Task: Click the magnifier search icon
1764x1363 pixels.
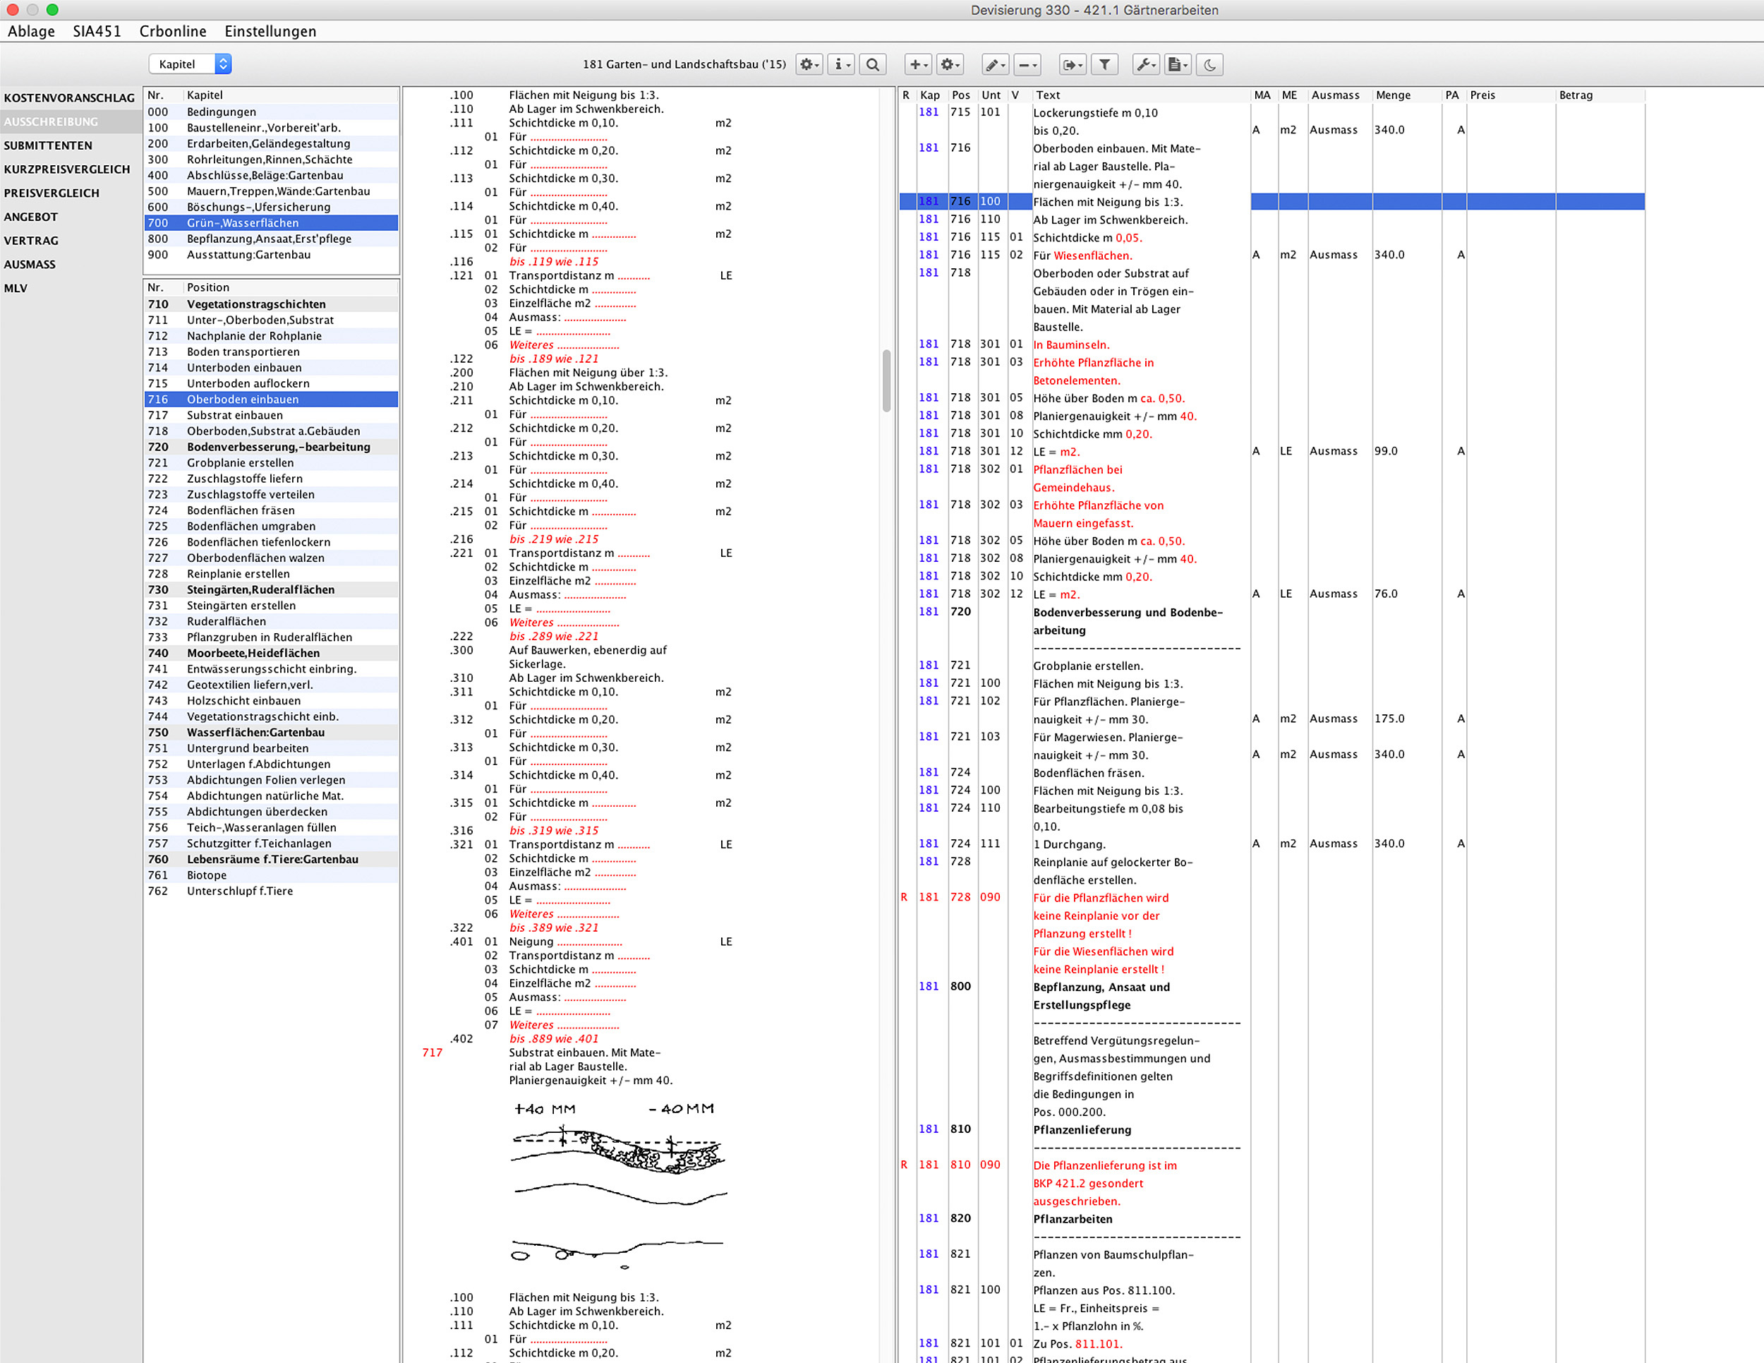Action: (872, 65)
